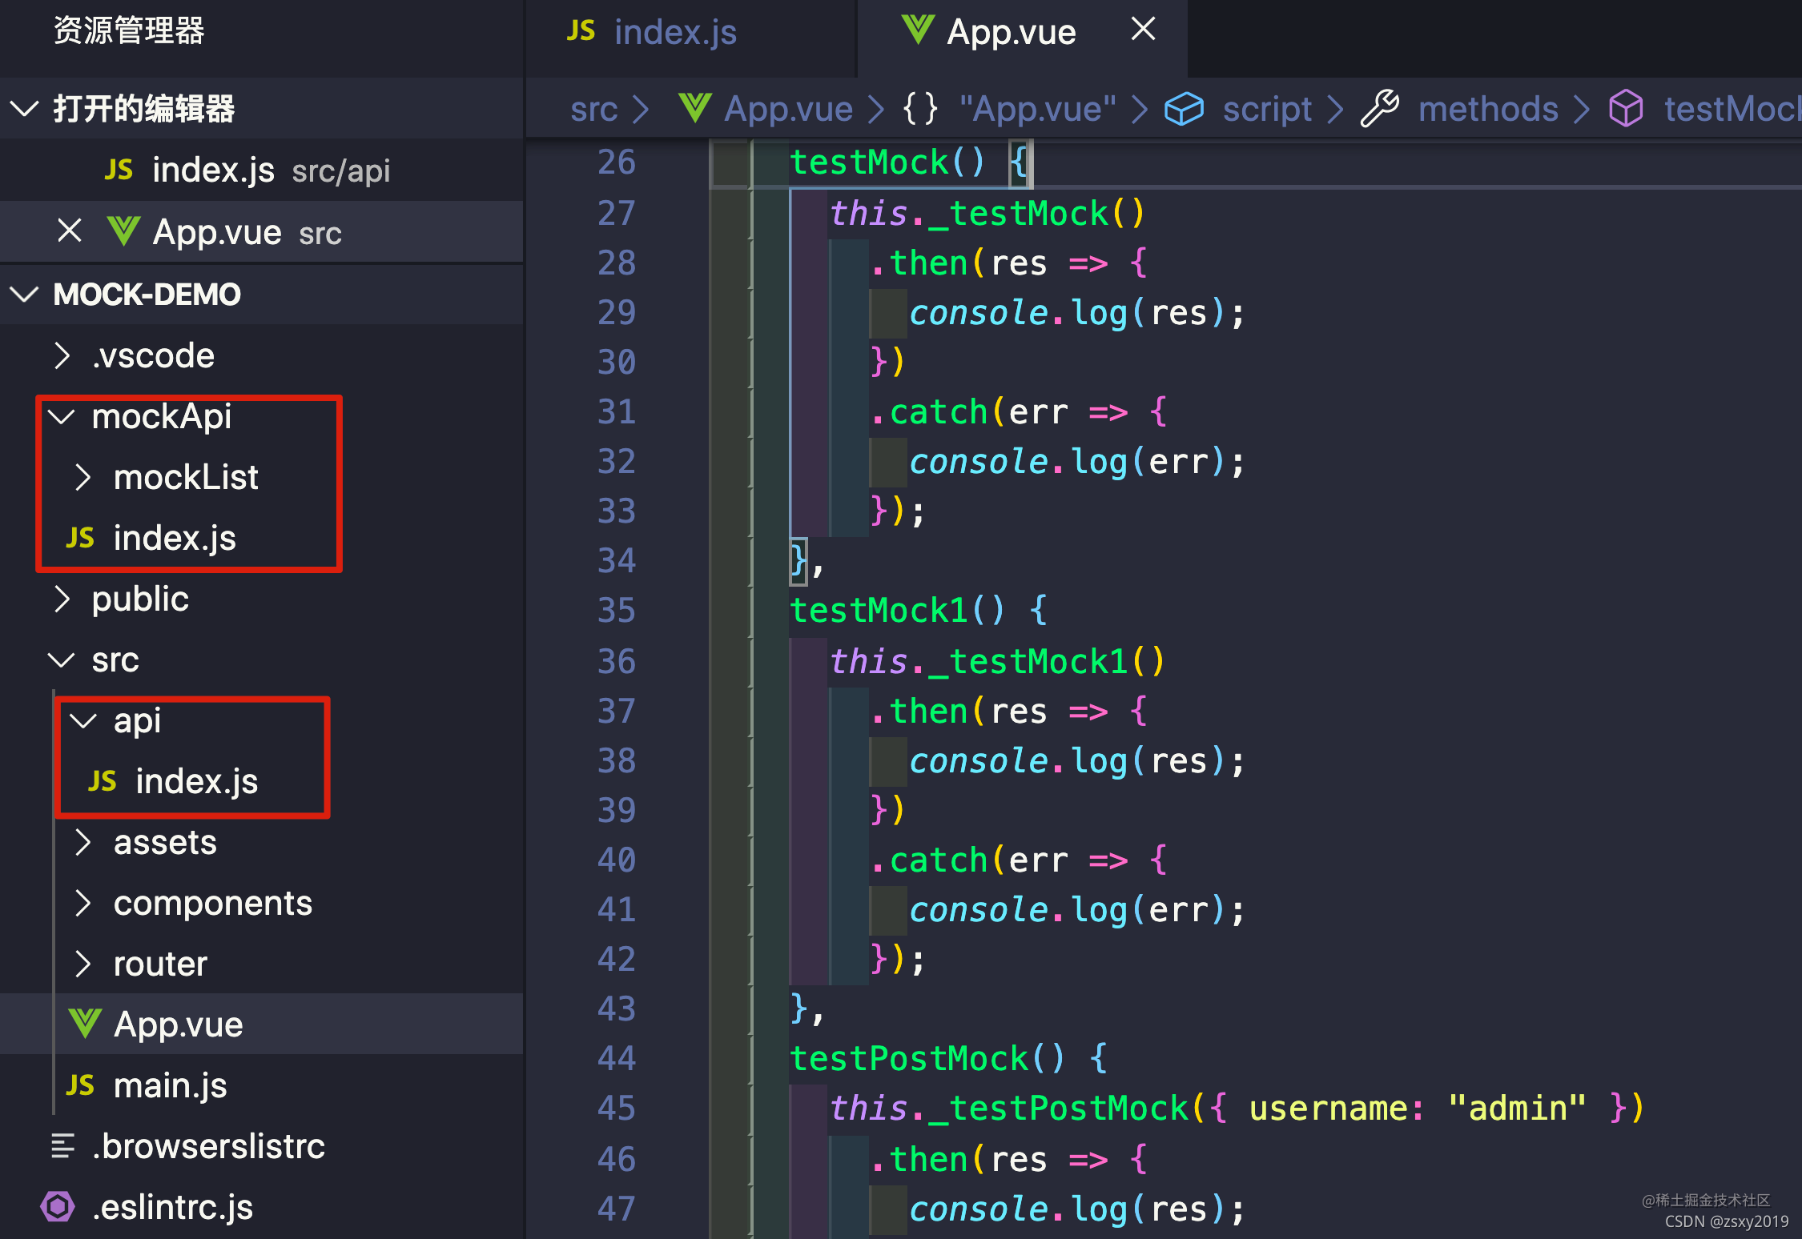The height and width of the screenshot is (1239, 1802).
Task: Click the script cube icon in breadcrumb
Action: (1184, 108)
